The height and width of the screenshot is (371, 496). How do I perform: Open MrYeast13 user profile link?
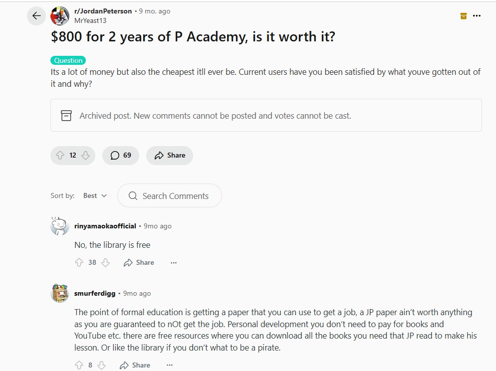tap(90, 21)
